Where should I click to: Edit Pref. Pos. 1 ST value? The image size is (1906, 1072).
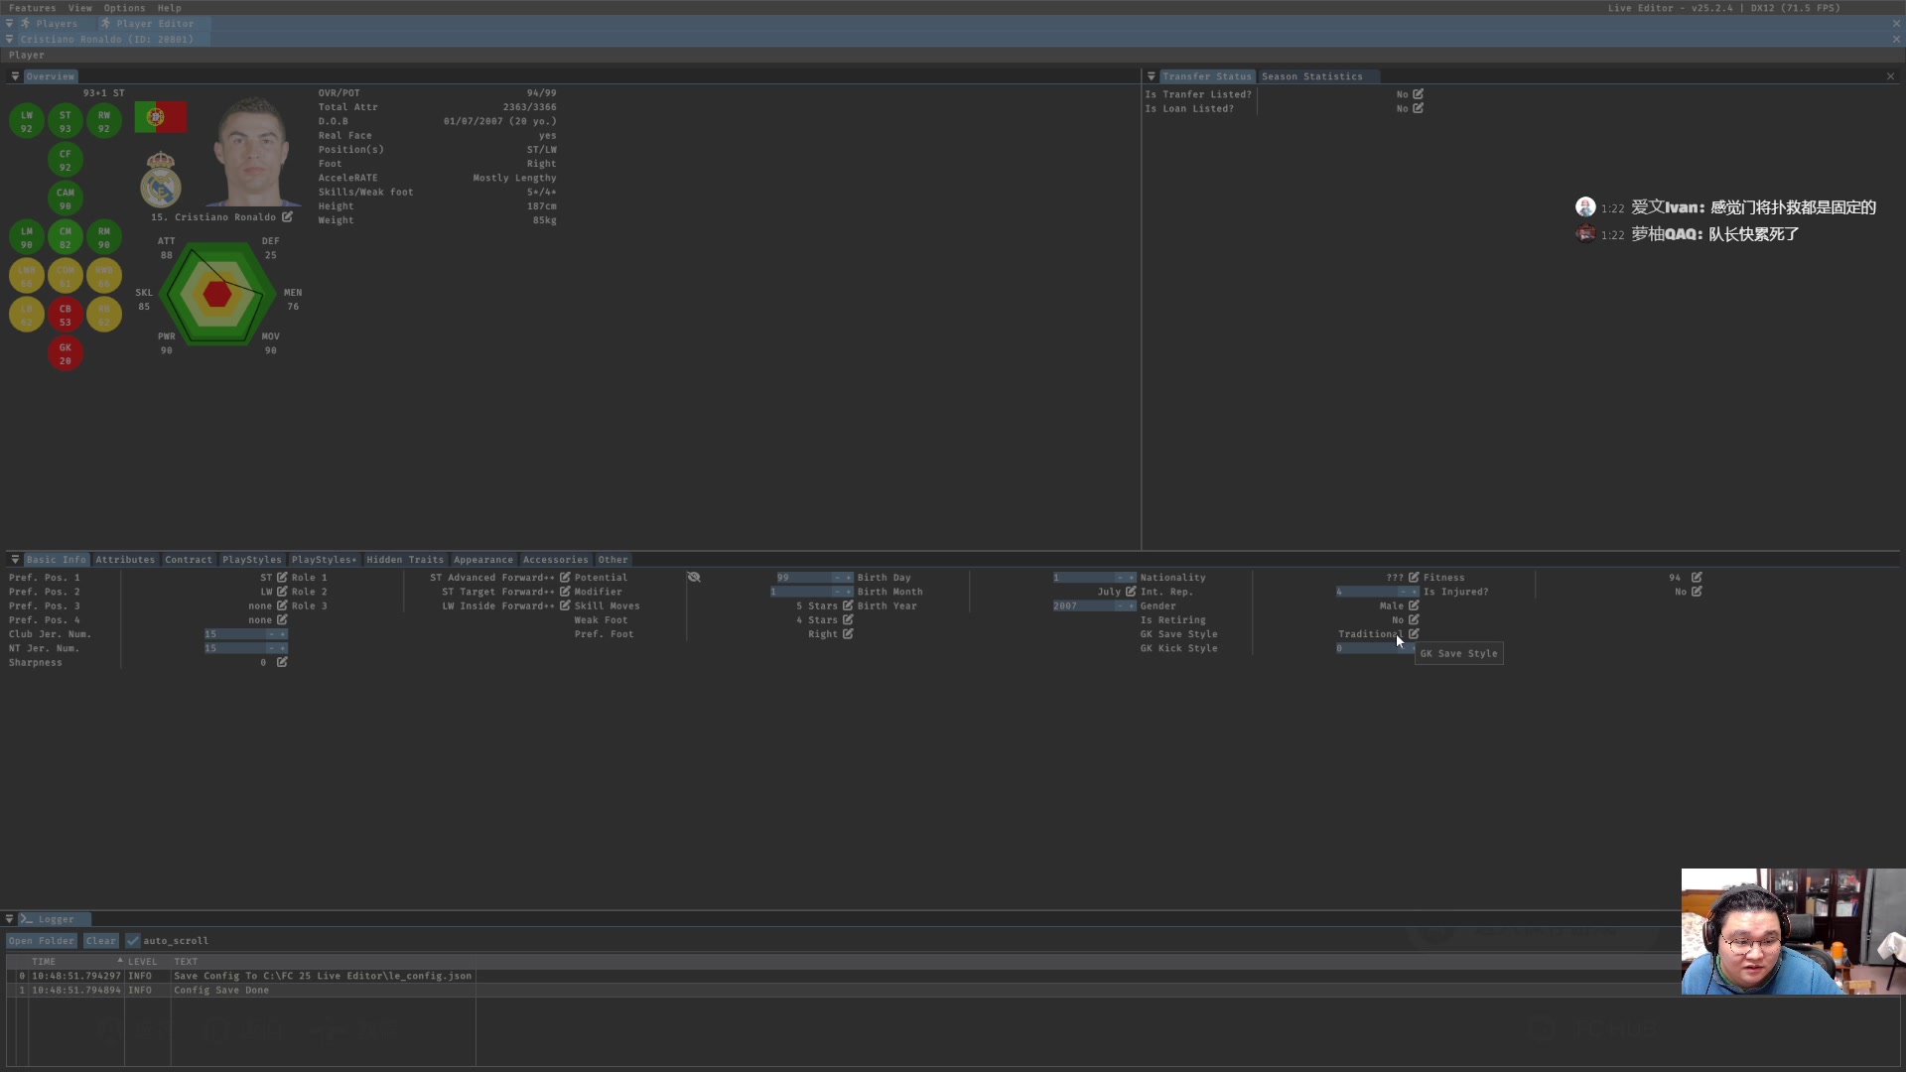(282, 577)
